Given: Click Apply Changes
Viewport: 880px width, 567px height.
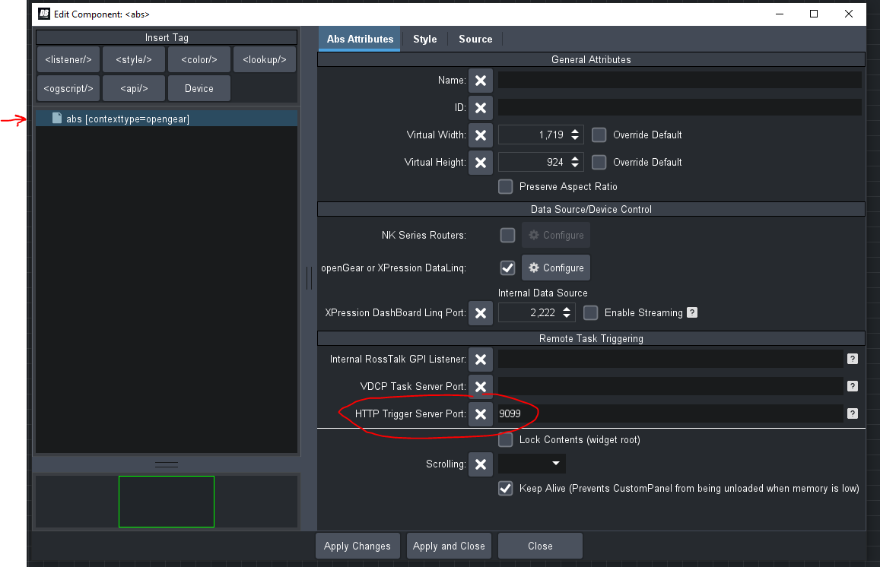Looking at the screenshot, I should pos(357,546).
